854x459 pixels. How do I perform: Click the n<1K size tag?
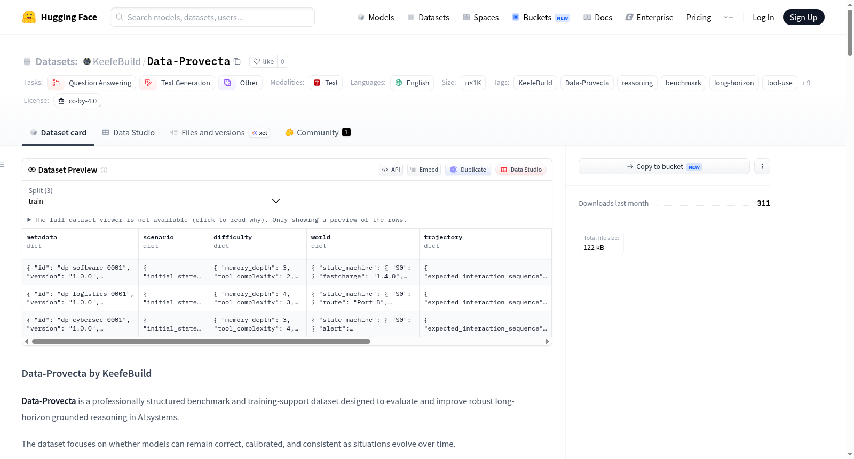click(x=473, y=83)
